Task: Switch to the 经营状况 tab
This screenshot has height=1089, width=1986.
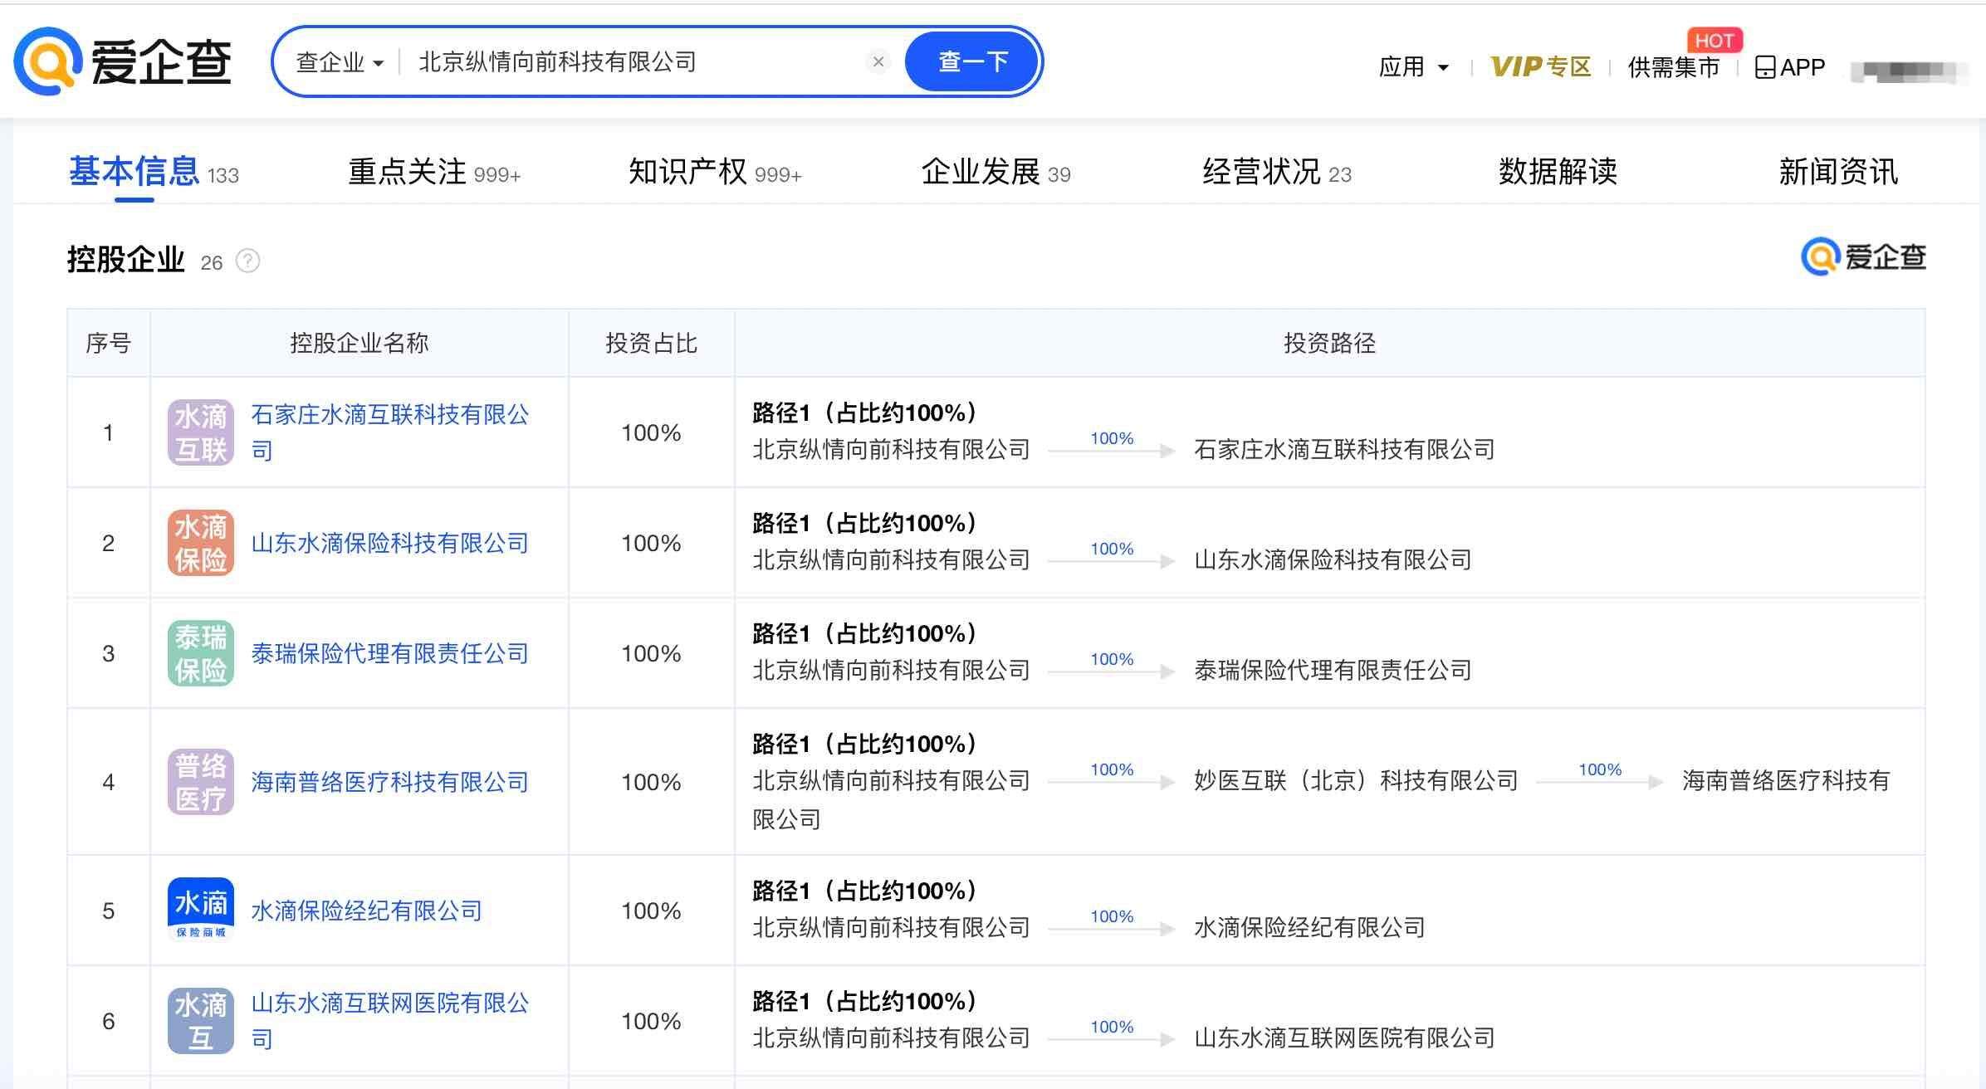Action: tap(1277, 173)
